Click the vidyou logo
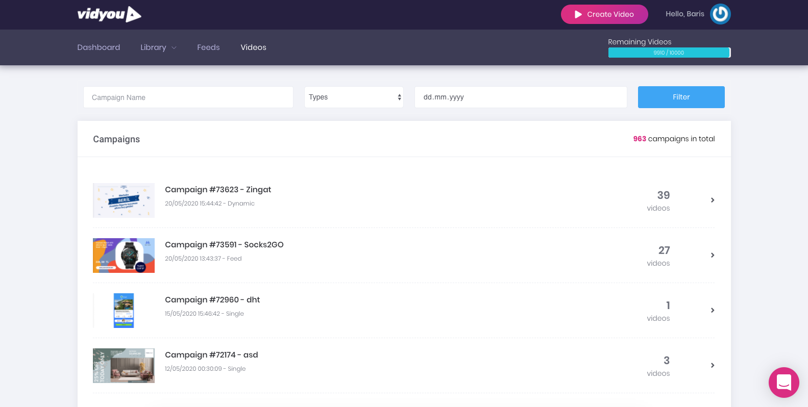808x407 pixels. (109, 14)
